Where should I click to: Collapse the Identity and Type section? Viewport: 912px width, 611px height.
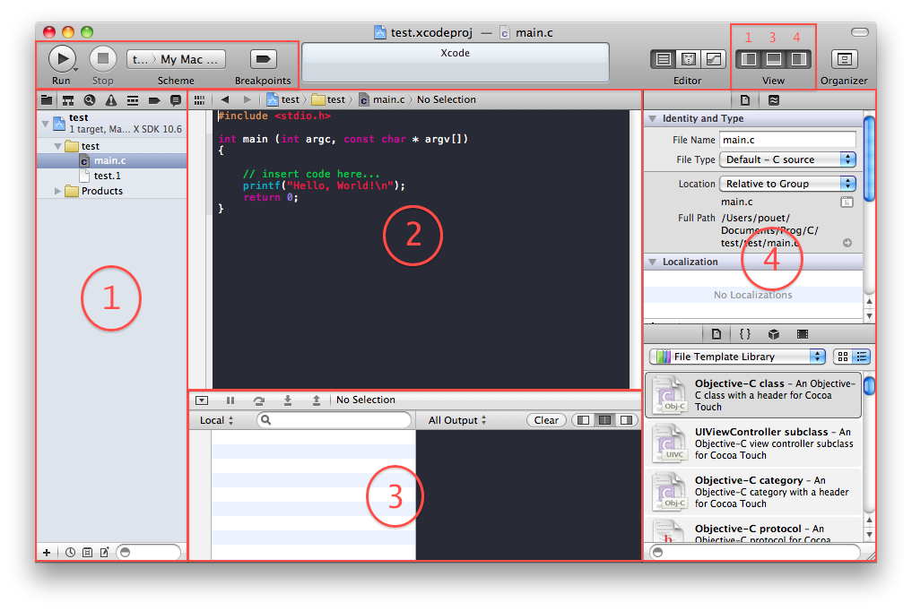(x=652, y=118)
